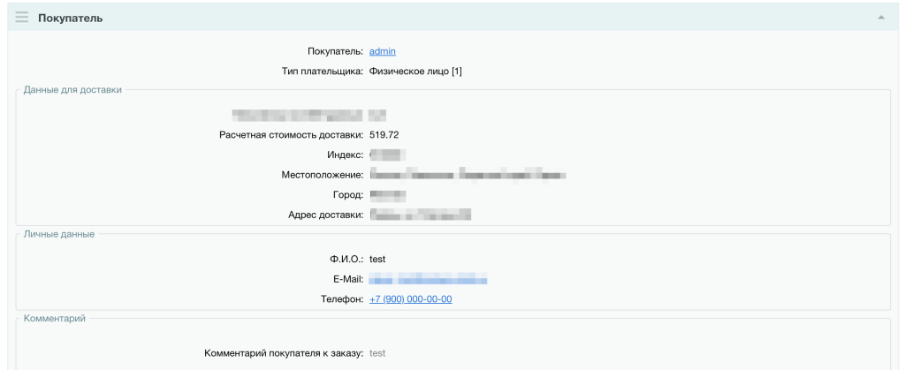
Task: Click the Телефон field label
Action: 341,299
